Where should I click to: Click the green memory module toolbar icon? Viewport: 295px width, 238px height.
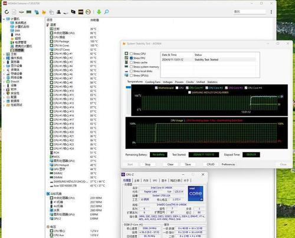29,12
